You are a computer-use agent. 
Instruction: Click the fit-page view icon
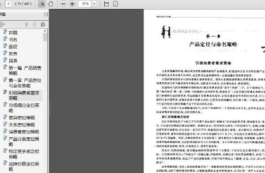(115, 4)
